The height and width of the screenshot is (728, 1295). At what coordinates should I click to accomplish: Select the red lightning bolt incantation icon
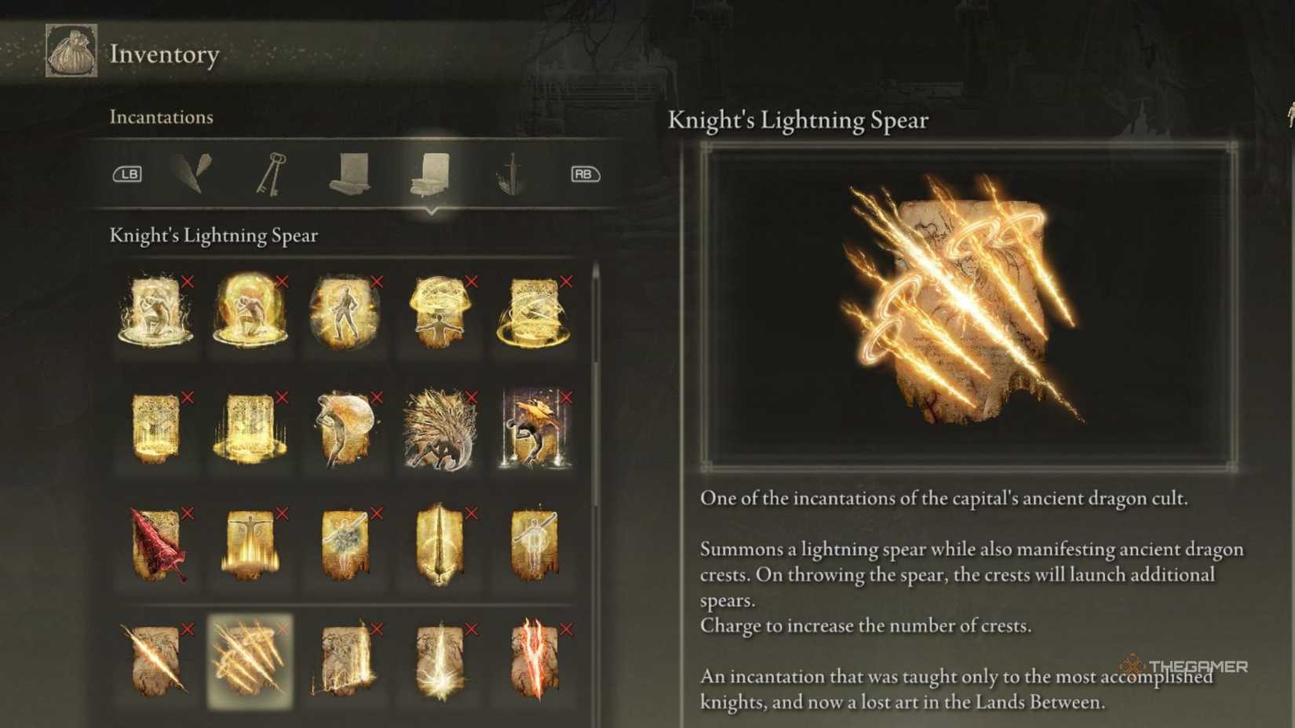click(x=535, y=660)
